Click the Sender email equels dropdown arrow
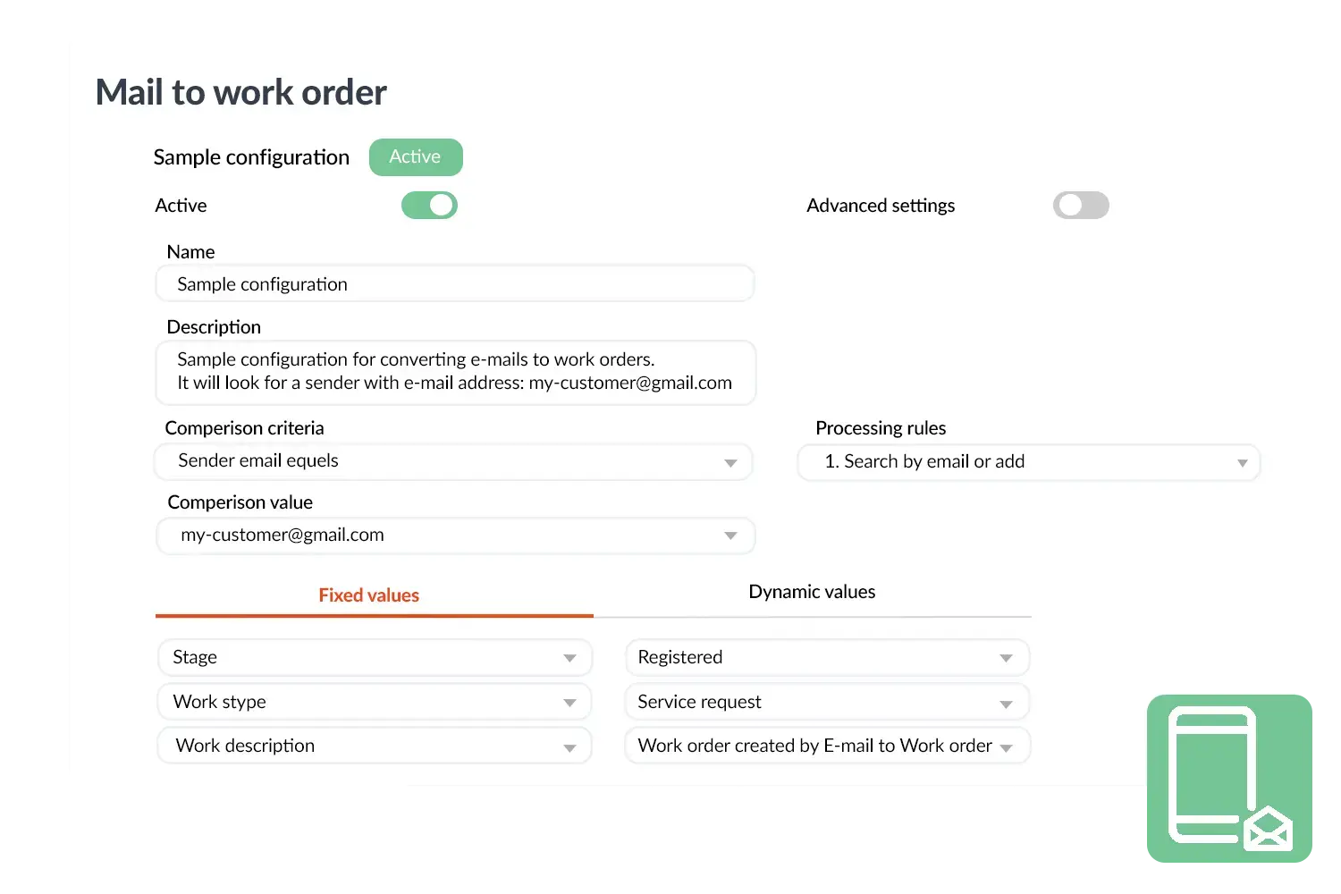 point(730,462)
